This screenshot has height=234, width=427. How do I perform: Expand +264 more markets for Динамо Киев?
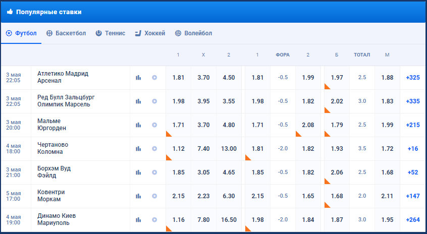click(x=412, y=219)
